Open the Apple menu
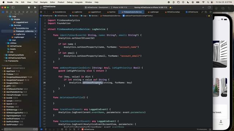This screenshot has width=234, height=131. (3, 2)
